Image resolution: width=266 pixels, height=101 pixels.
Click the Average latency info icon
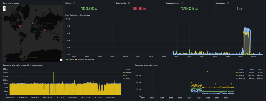pos(183,3)
